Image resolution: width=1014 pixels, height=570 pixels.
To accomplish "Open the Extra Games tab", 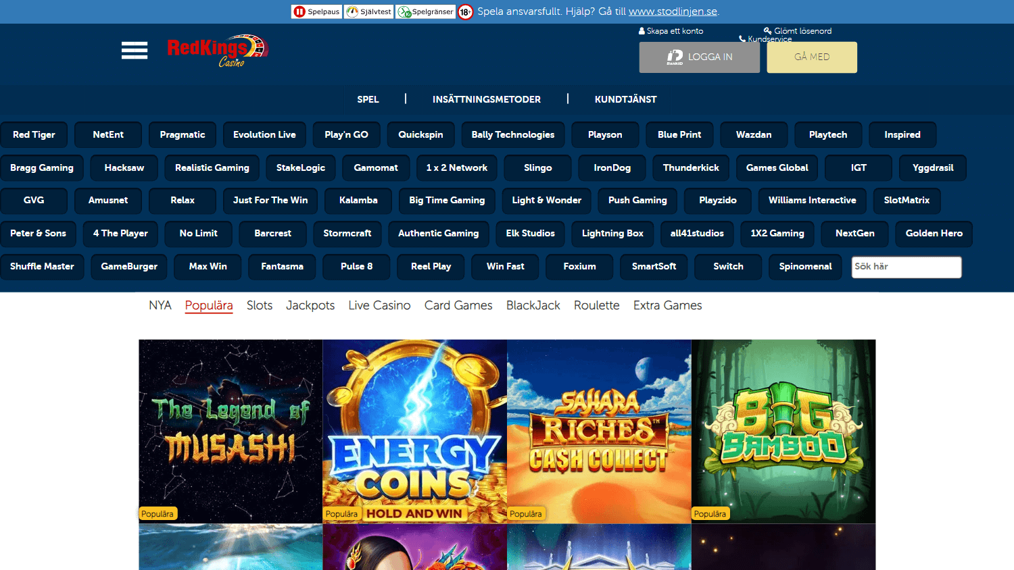I will coord(668,305).
